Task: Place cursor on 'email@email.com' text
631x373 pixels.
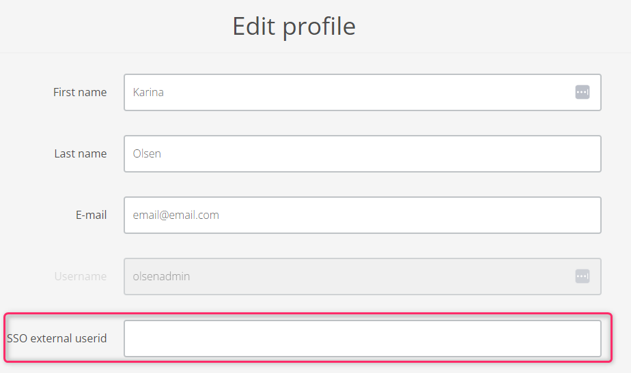Action: (176, 215)
